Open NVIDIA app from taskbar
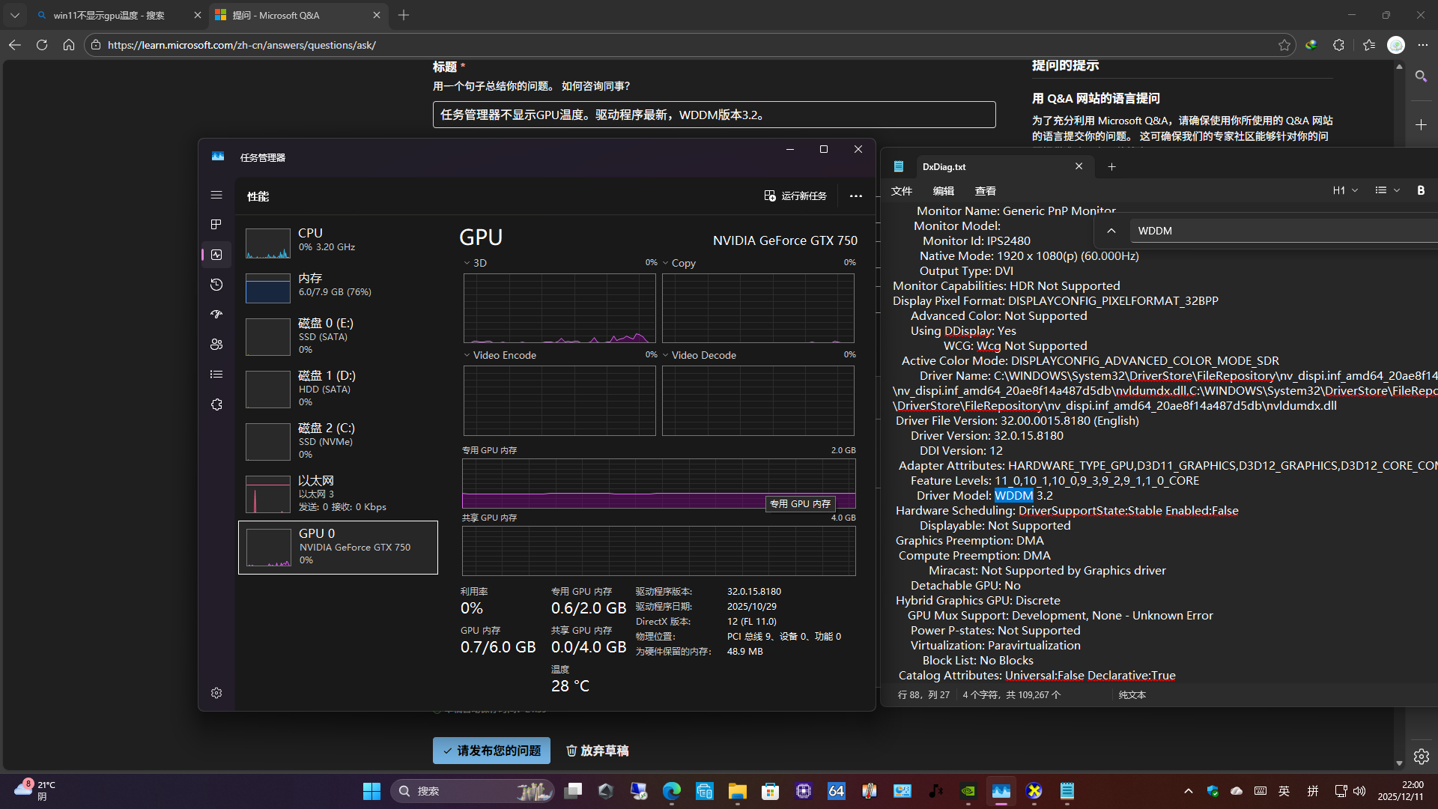Image resolution: width=1438 pixels, height=809 pixels. [x=968, y=791]
